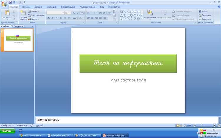This screenshot has height=138, width=221.
Task: Click the PowerPoint help question icon
Action: (x=219, y=7)
